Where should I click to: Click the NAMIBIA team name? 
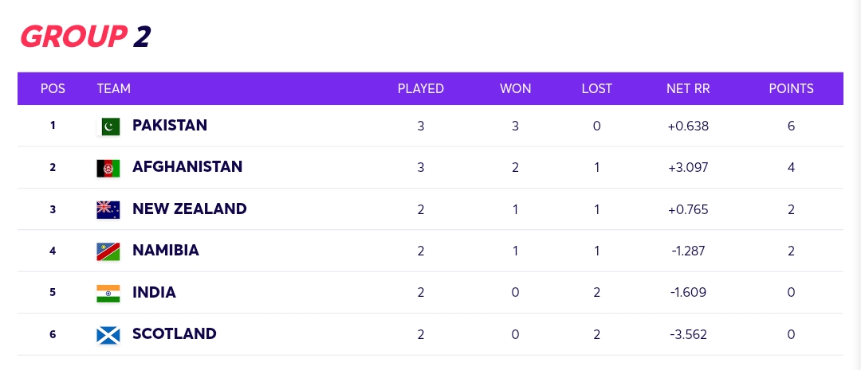166,251
